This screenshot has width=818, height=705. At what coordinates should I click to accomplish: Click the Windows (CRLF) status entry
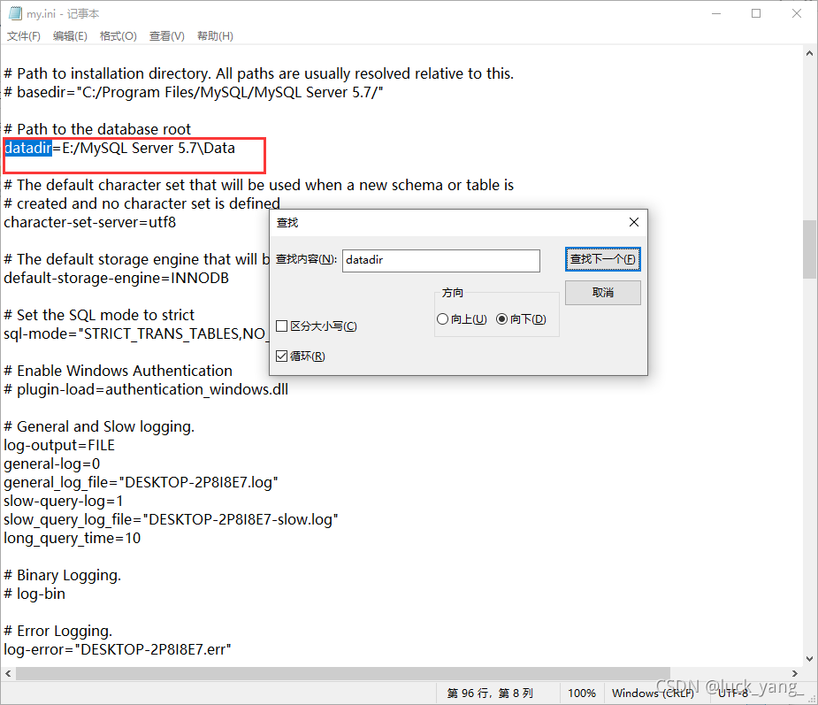pos(653,693)
